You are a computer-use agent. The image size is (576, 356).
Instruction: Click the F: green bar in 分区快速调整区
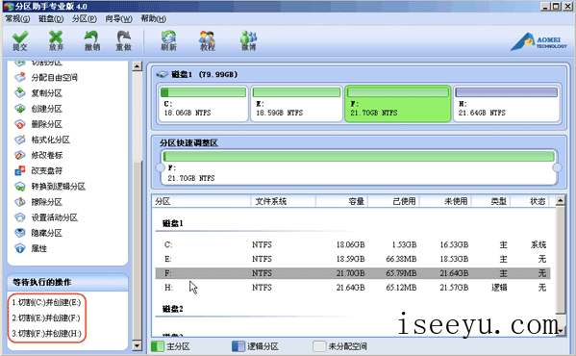click(359, 157)
